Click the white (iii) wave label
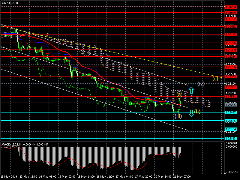240x180 pixels. click(x=178, y=116)
